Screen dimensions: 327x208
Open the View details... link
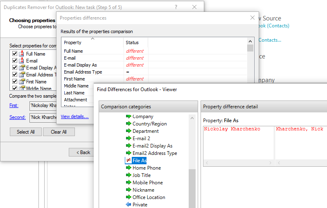pos(74,116)
